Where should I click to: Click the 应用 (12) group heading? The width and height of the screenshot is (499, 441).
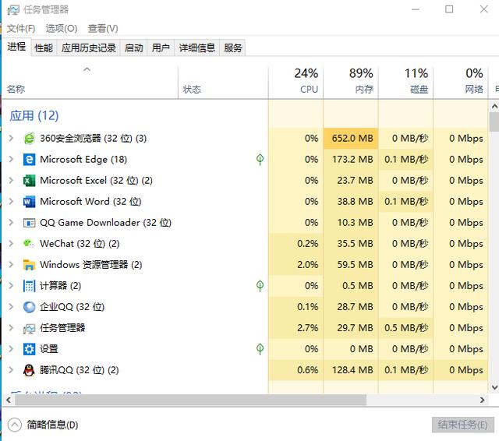34,116
